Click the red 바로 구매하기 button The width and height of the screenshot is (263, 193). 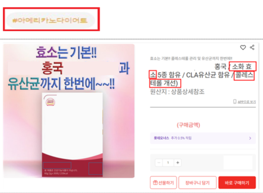click(237, 183)
